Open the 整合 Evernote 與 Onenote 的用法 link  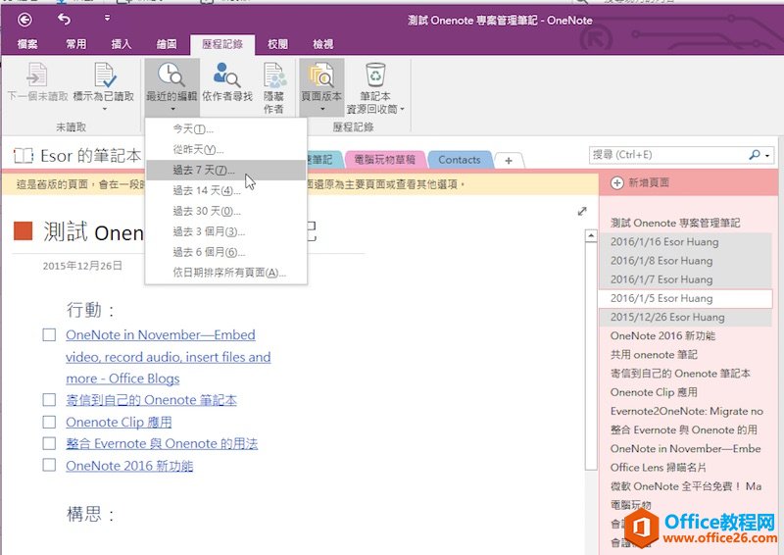pyautogui.click(x=162, y=444)
